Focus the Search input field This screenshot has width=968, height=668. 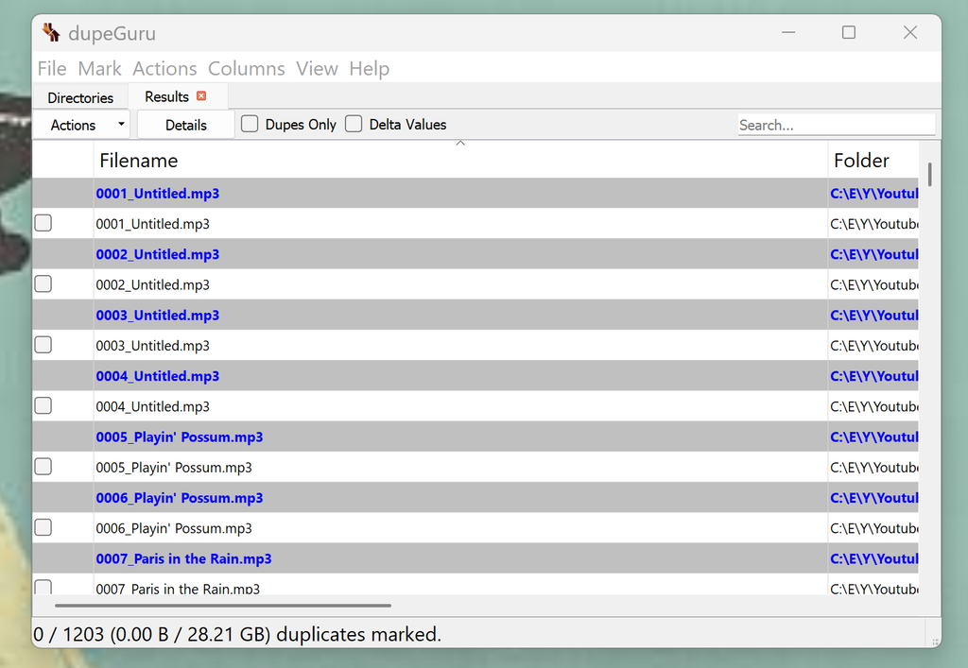pyautogui.click(x=837, y=126)
